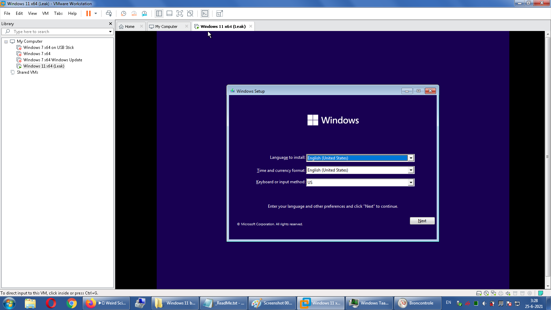Image resolution: width=551 pixels, height=310 pixels.
Task: Toggle the console view button
Action: coord(205,13)
